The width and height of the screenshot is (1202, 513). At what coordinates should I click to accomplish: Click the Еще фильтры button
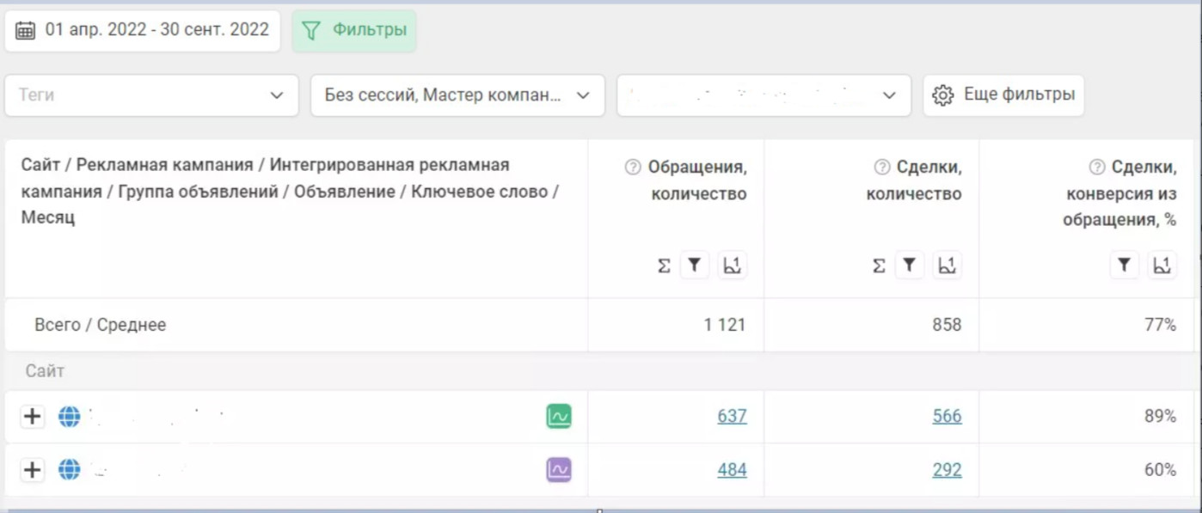pos(1003,95)
